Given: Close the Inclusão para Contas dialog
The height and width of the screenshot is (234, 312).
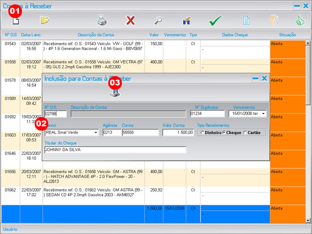Looking at the screenshot, I should pyautogui.click(x=264, y=78).
